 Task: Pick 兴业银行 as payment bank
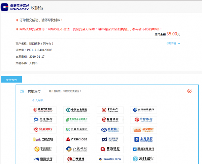(110, 130)
